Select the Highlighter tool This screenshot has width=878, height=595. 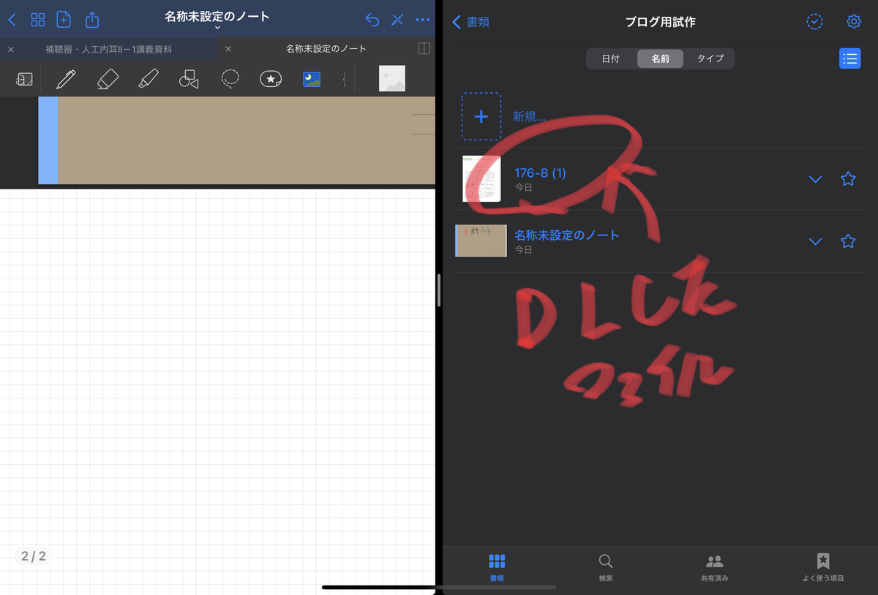[149, 79]
